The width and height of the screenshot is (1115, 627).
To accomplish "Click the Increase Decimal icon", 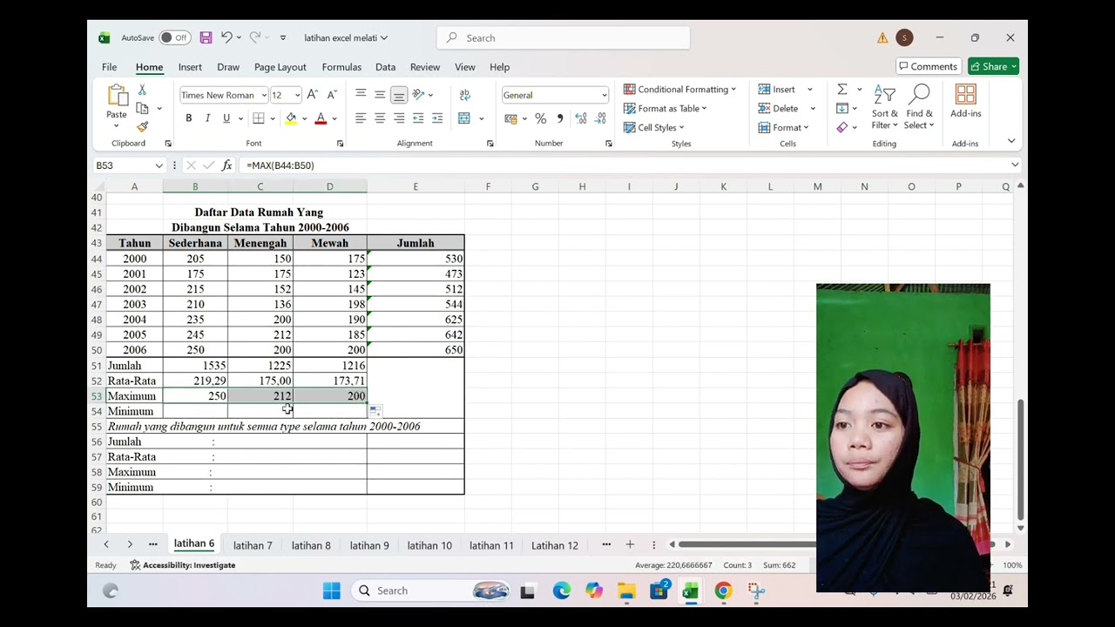I will click(581, 118).
